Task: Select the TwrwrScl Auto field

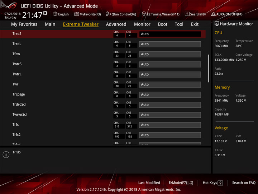Action: 170,115
